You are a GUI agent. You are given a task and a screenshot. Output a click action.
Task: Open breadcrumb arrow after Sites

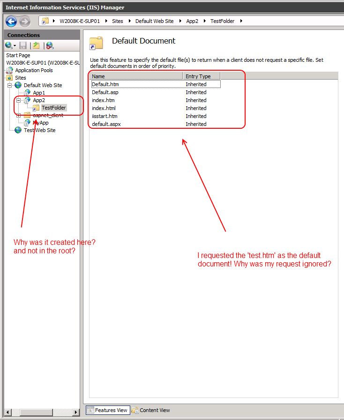point(130,21)
